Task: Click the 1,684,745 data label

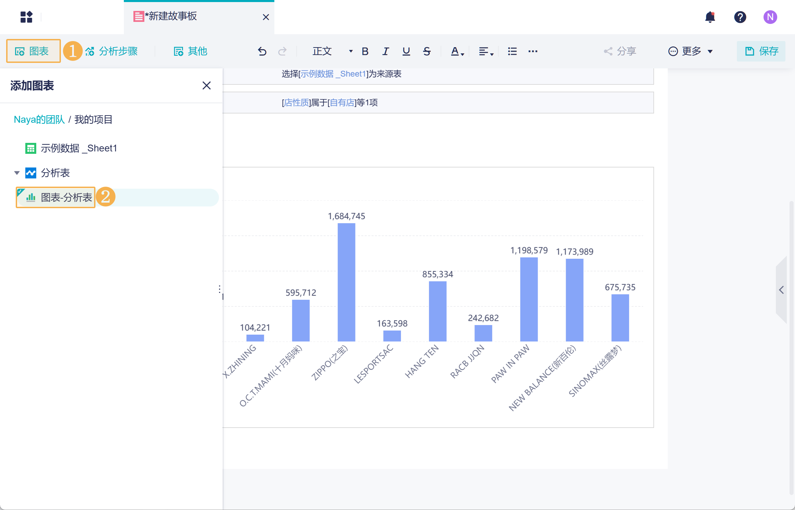Action: pyautogui.click(x=346, y=216)
